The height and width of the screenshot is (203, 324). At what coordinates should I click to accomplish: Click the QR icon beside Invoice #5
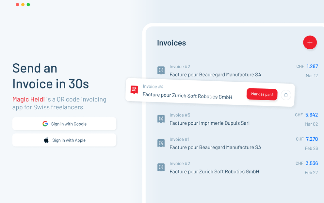(161, 119)
